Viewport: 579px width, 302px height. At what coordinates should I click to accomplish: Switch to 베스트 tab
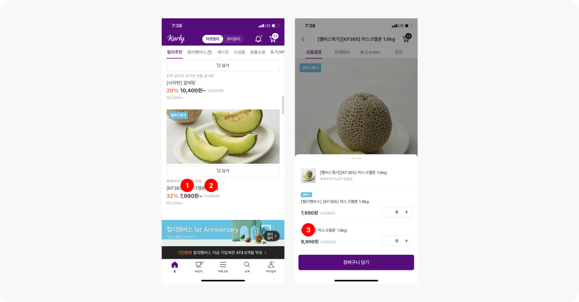223,52
